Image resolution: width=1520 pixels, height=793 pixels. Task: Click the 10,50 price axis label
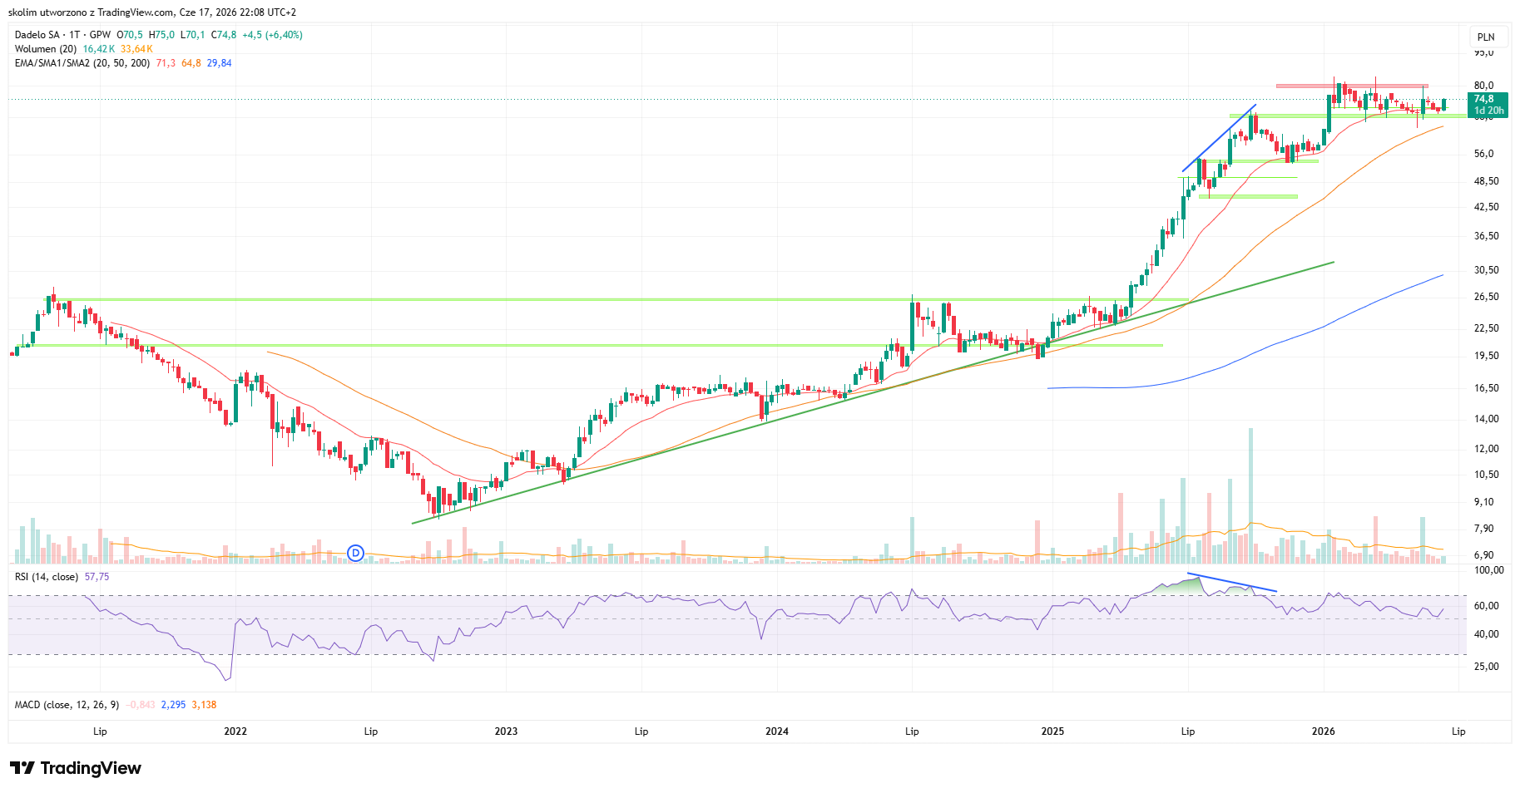[x=1487, y=475]
